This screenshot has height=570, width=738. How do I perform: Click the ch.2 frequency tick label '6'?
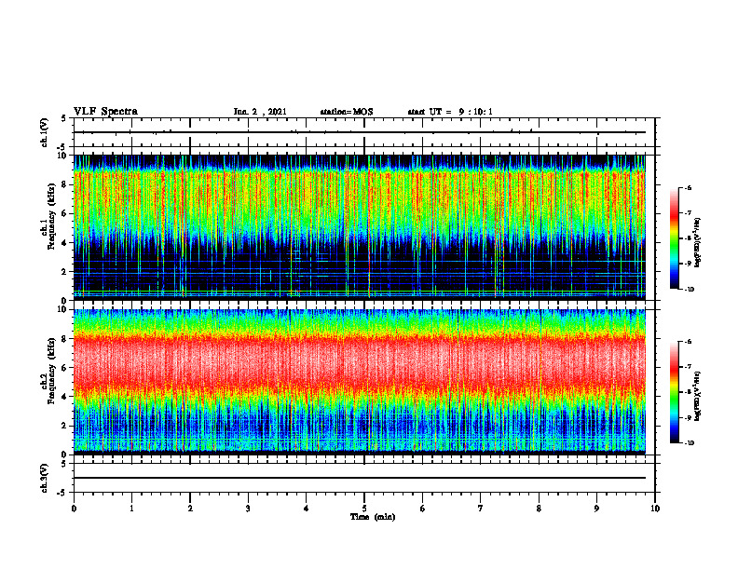(x=65, y=368)
